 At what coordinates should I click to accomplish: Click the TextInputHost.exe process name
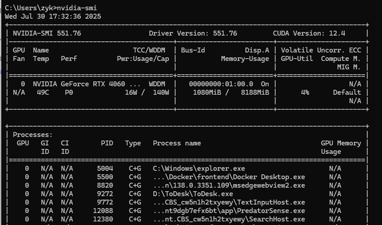pyautogui.click(x=229, y=202)
